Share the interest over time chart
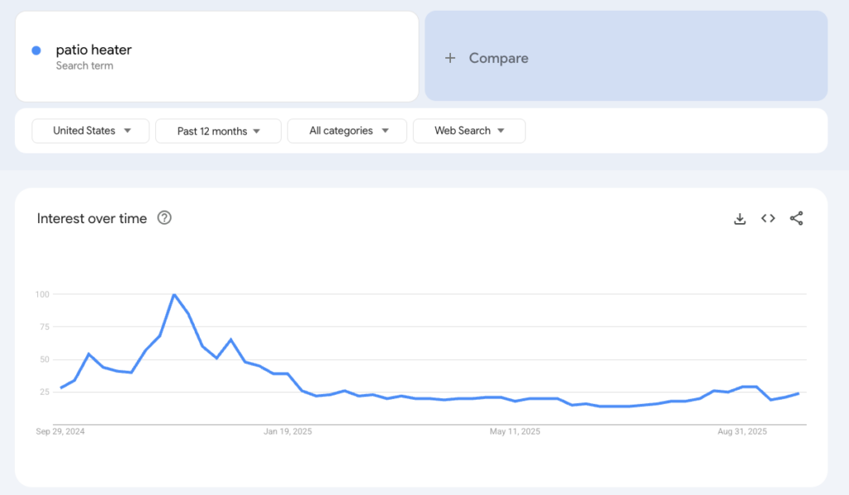The image size is (849, 495). coord(797,219)
